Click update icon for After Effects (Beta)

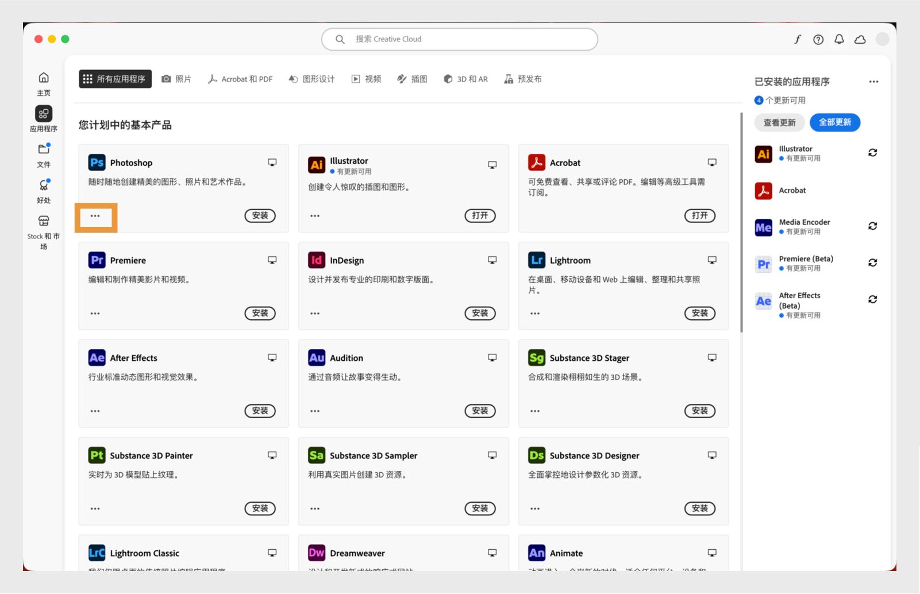[x=872, y=299]
